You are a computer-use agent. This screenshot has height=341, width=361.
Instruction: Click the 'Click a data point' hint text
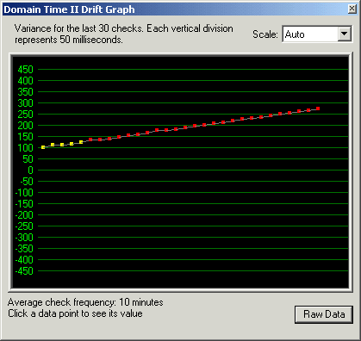[x=75, y=313]
